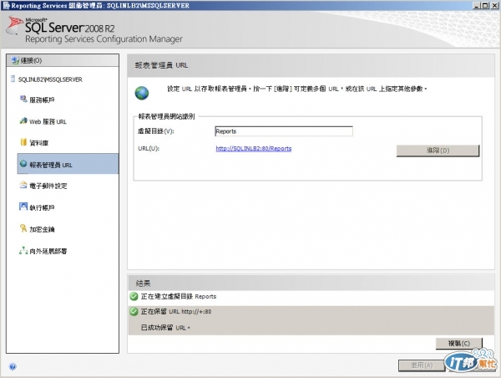
Task: Click the 連接(O) button
Action: (63, 60)
